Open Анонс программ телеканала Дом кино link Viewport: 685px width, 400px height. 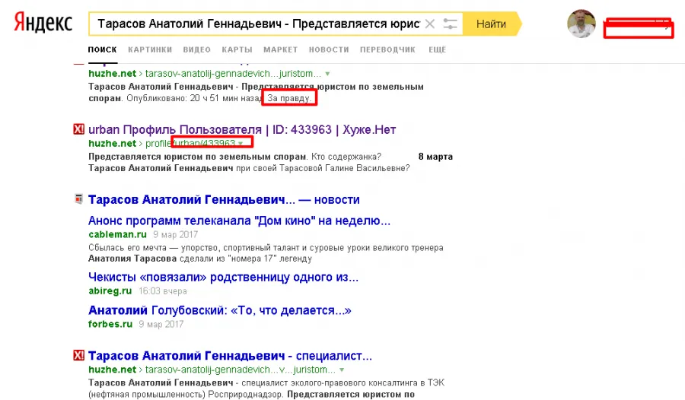pyautogui.click(x=240, y=221)
